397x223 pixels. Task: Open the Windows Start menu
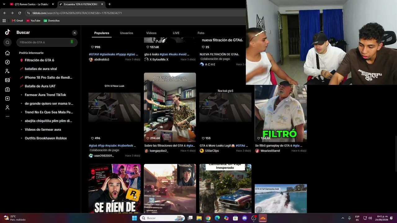point(134,218)
